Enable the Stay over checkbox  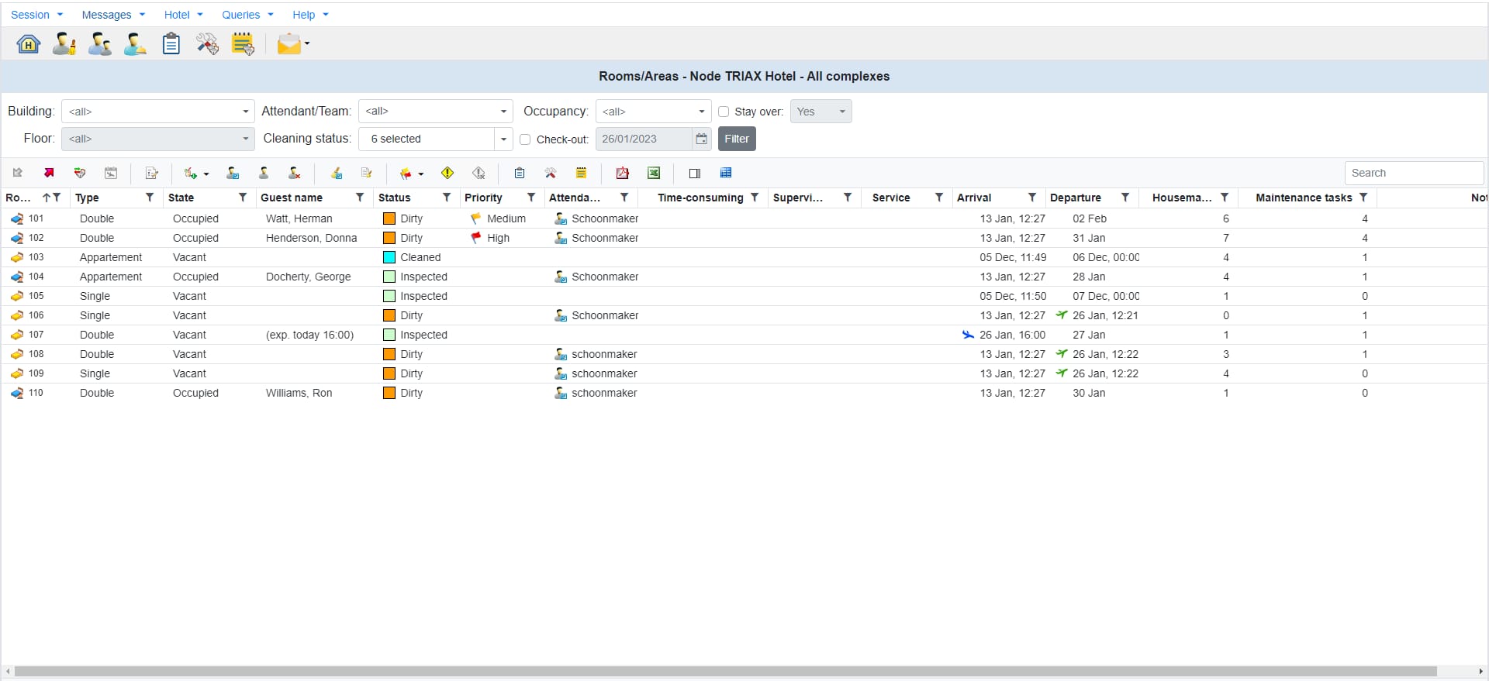(x=724, y=112)
